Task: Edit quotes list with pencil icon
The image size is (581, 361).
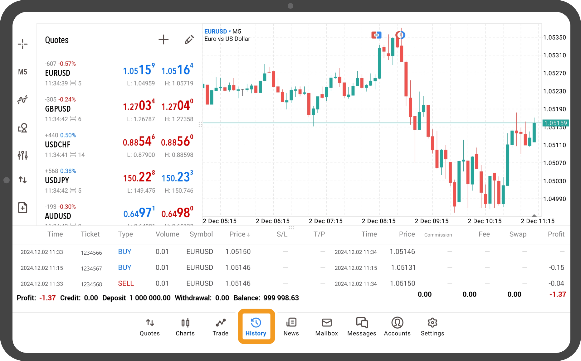Action: pos(189,40)
